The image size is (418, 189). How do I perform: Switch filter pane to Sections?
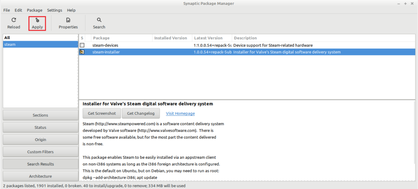pos(40,115)
